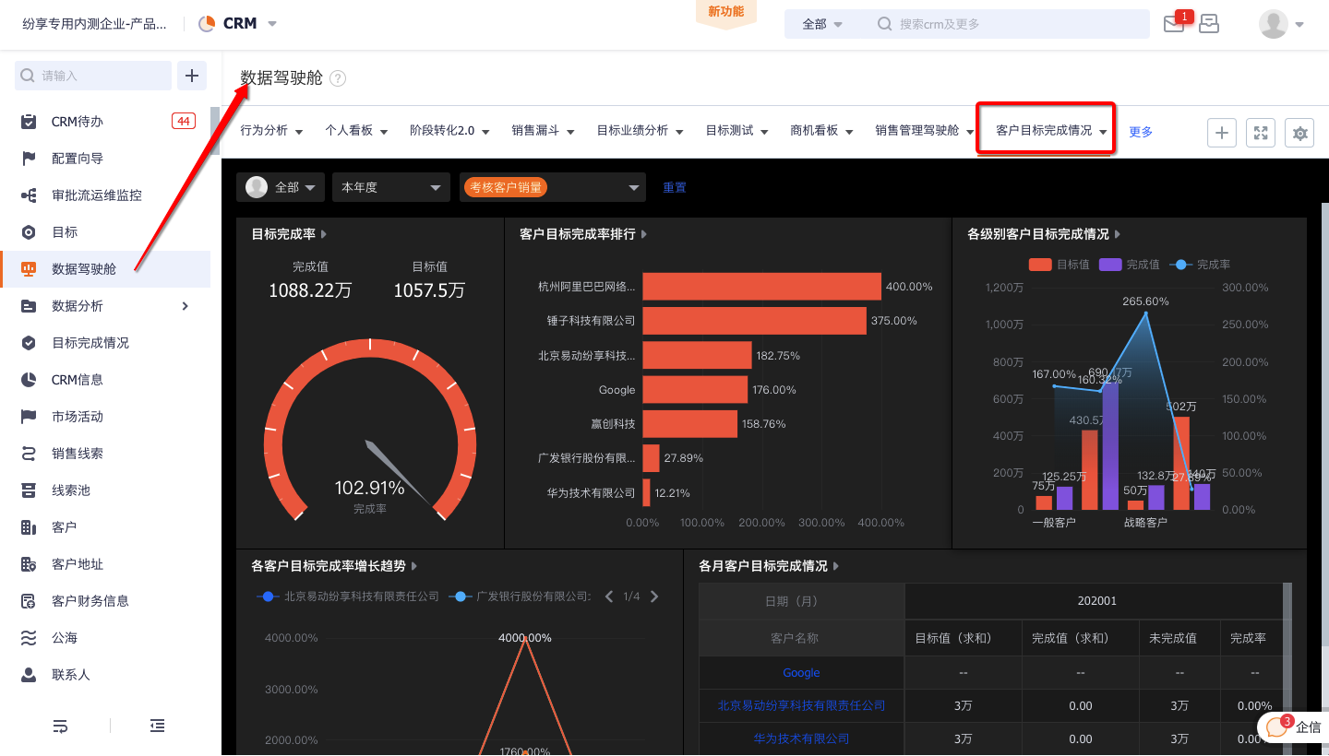
Task: Open 审批流运维监控 icon in sidebar
Action: pos(29,195)
